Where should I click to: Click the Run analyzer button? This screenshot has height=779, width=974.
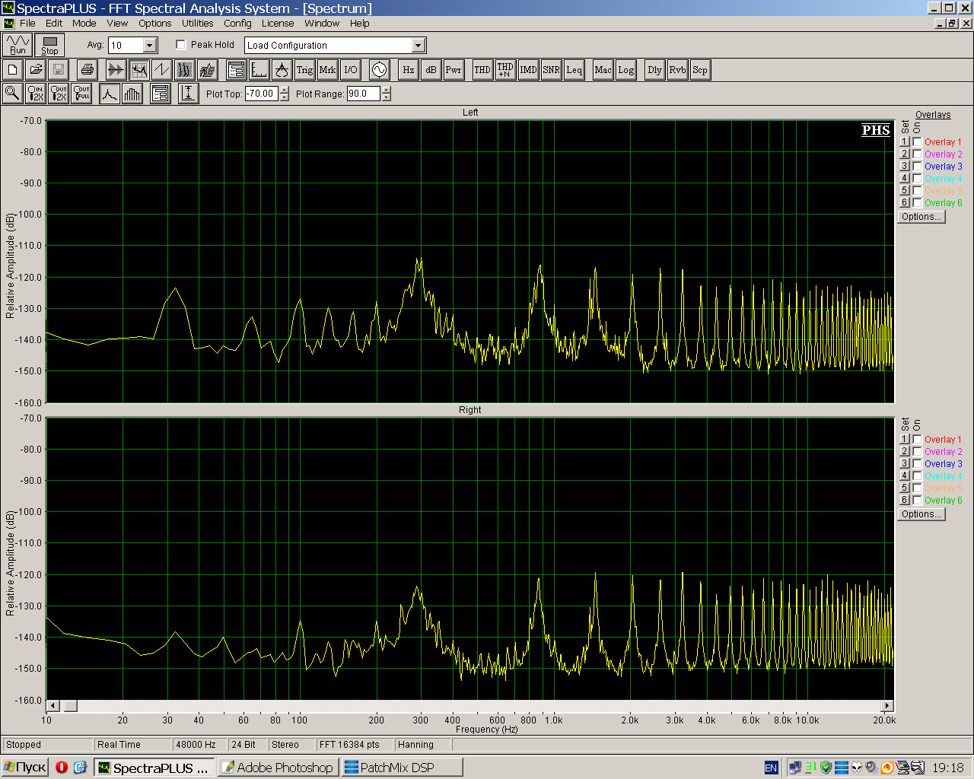(x=18, y=45)
